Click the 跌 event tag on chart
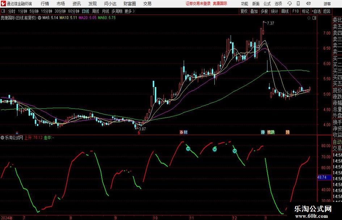The image size is (342, 220). pos(273,132)
